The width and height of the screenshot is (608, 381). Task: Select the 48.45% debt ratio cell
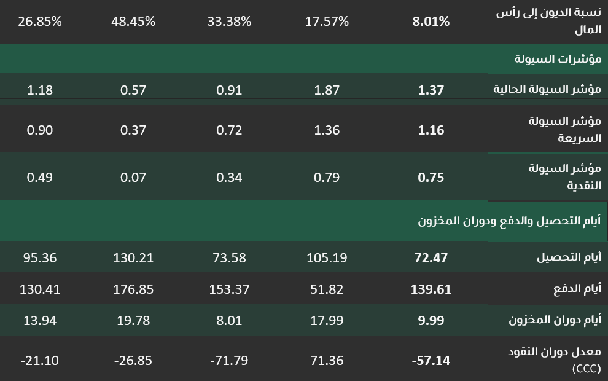(133, 22)
